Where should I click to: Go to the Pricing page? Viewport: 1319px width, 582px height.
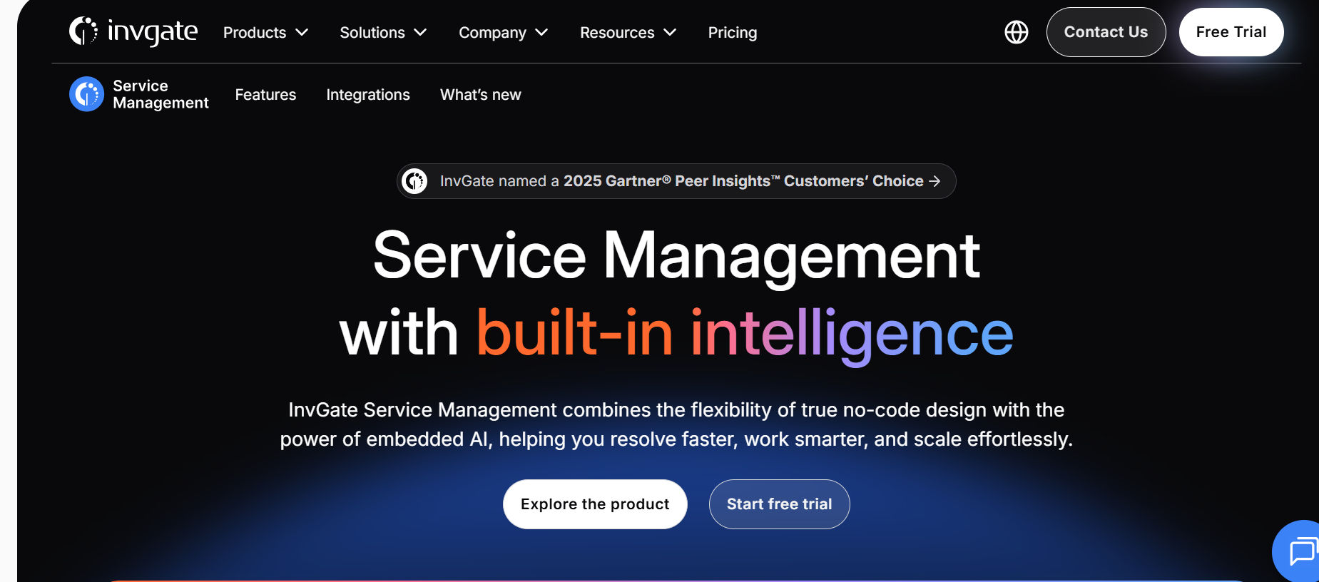pos(733,33)
